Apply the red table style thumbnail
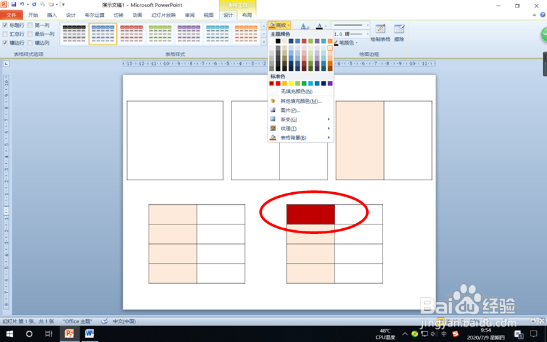This screenshot has height=342, width=547. [132, 34]
